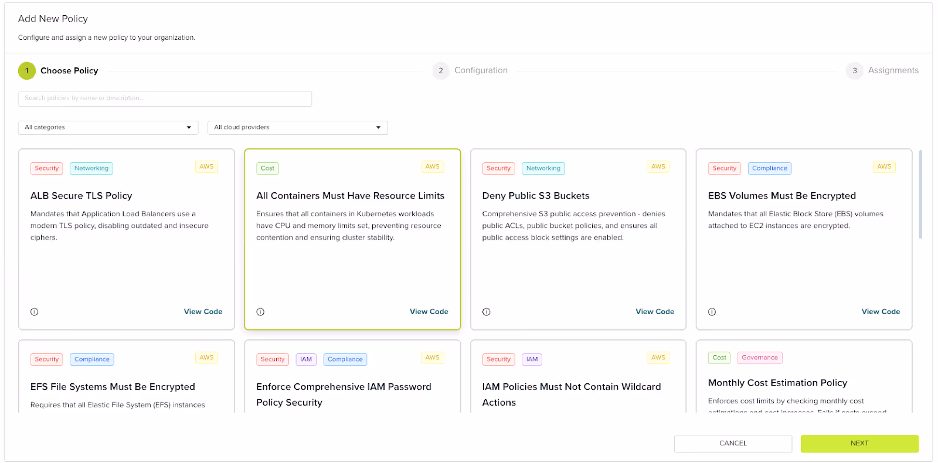Click the Search policies input field
Screen dimensions: 938x463
coord(165,98)
